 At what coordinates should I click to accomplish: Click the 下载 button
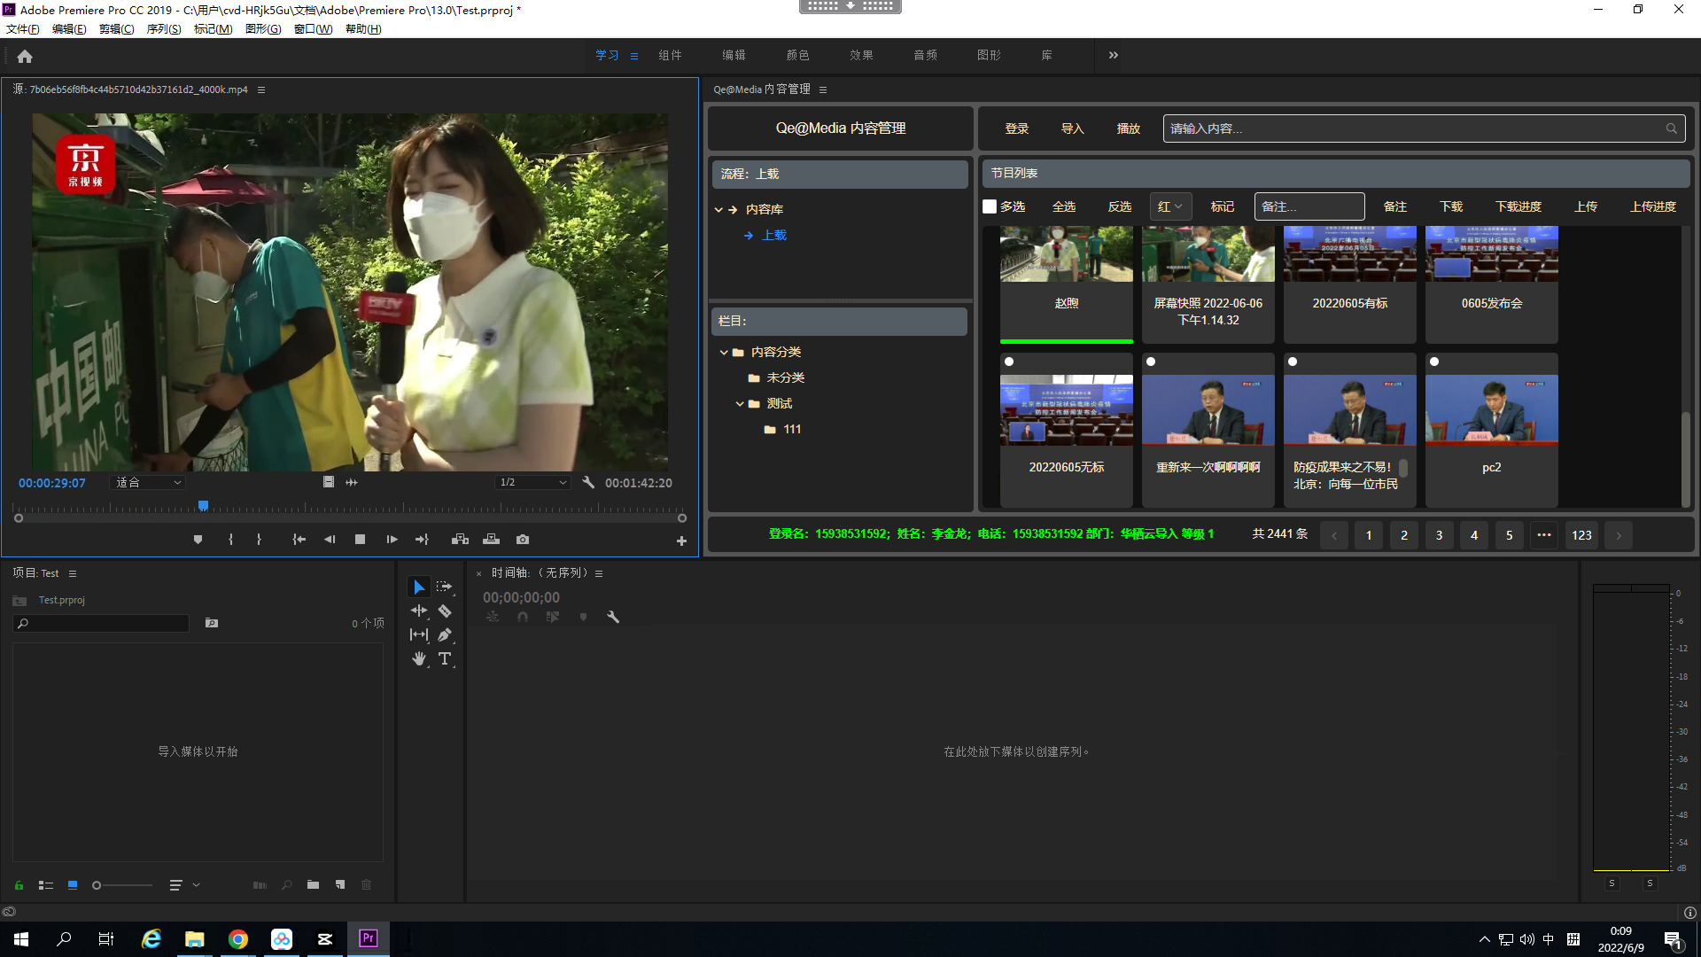tap(1451, 206)
